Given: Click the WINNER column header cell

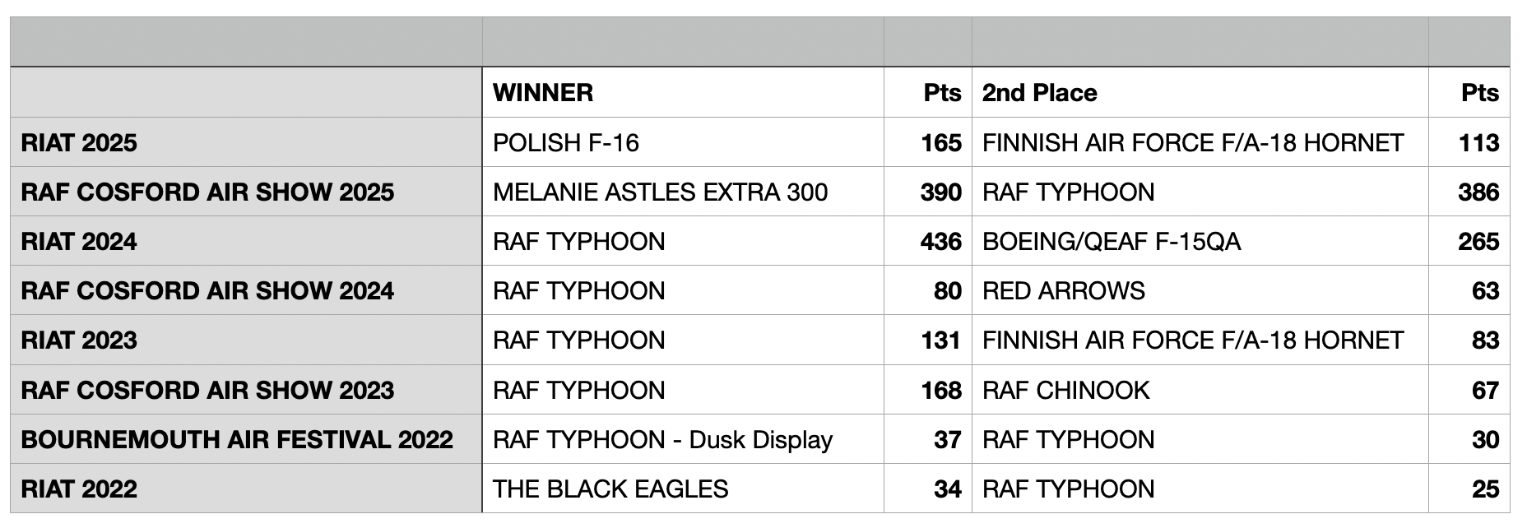Looking at the screenshot, I should 683,92.
